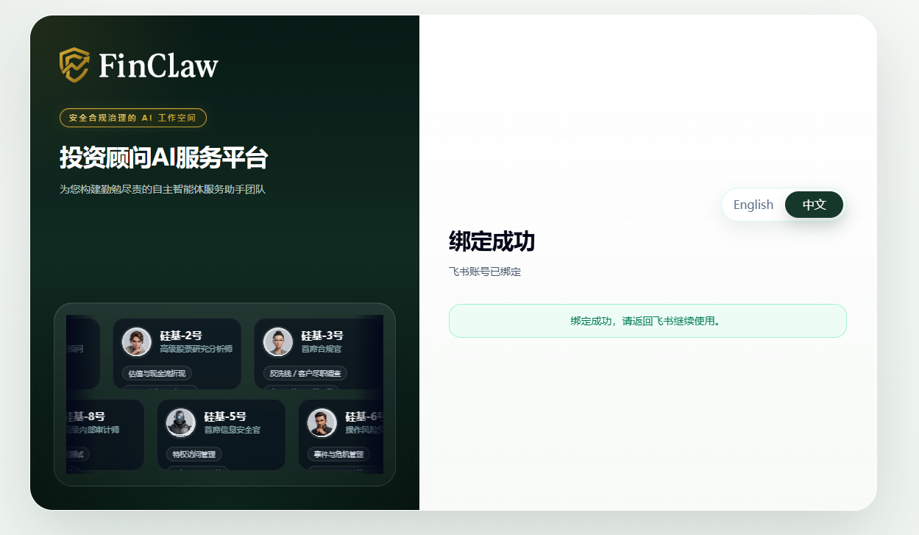Screen dimensions: 919x535
Task: Select the 中文 language option
Action: 815,205
